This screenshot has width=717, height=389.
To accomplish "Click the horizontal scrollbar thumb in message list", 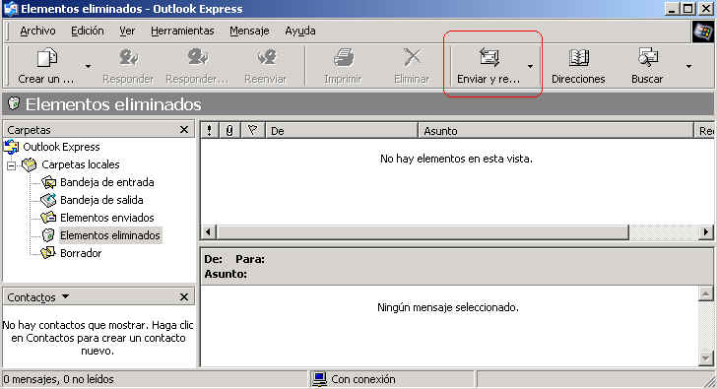I will pyautogui.click(x=423, y=232).
